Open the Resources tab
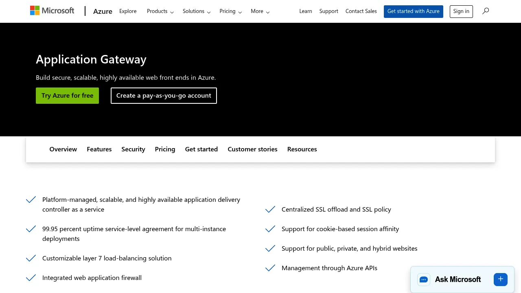The height and width of the screenshot is (293, 521). (302, 149)
